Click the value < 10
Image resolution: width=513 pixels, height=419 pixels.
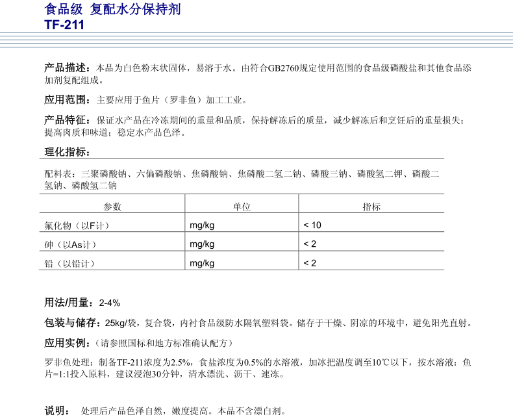(312, 225)
